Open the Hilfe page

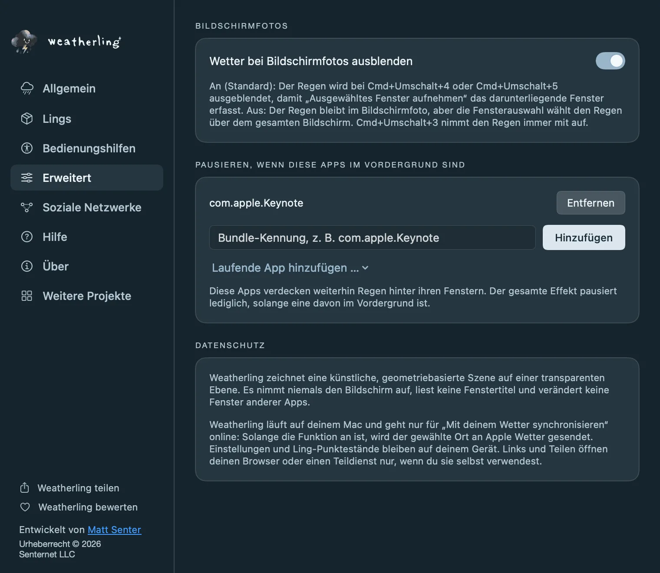[x=87, y=237]
